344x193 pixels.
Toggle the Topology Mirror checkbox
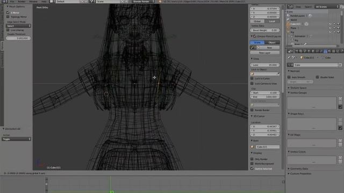coord(8,17)
